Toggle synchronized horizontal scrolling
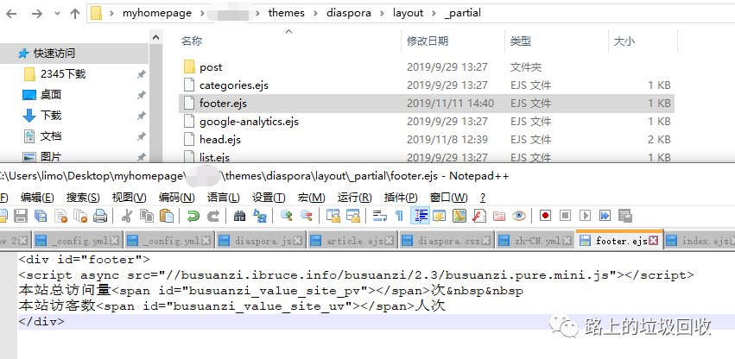The height and width of the screenshot is (359, 735). click(352, 216)
